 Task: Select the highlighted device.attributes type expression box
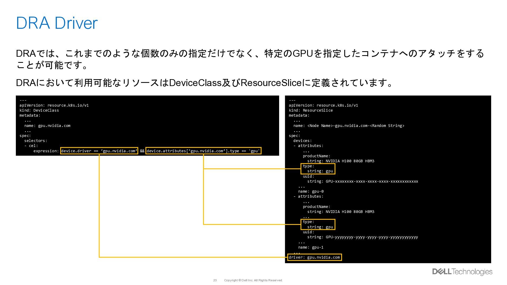[x=203, y=151]
